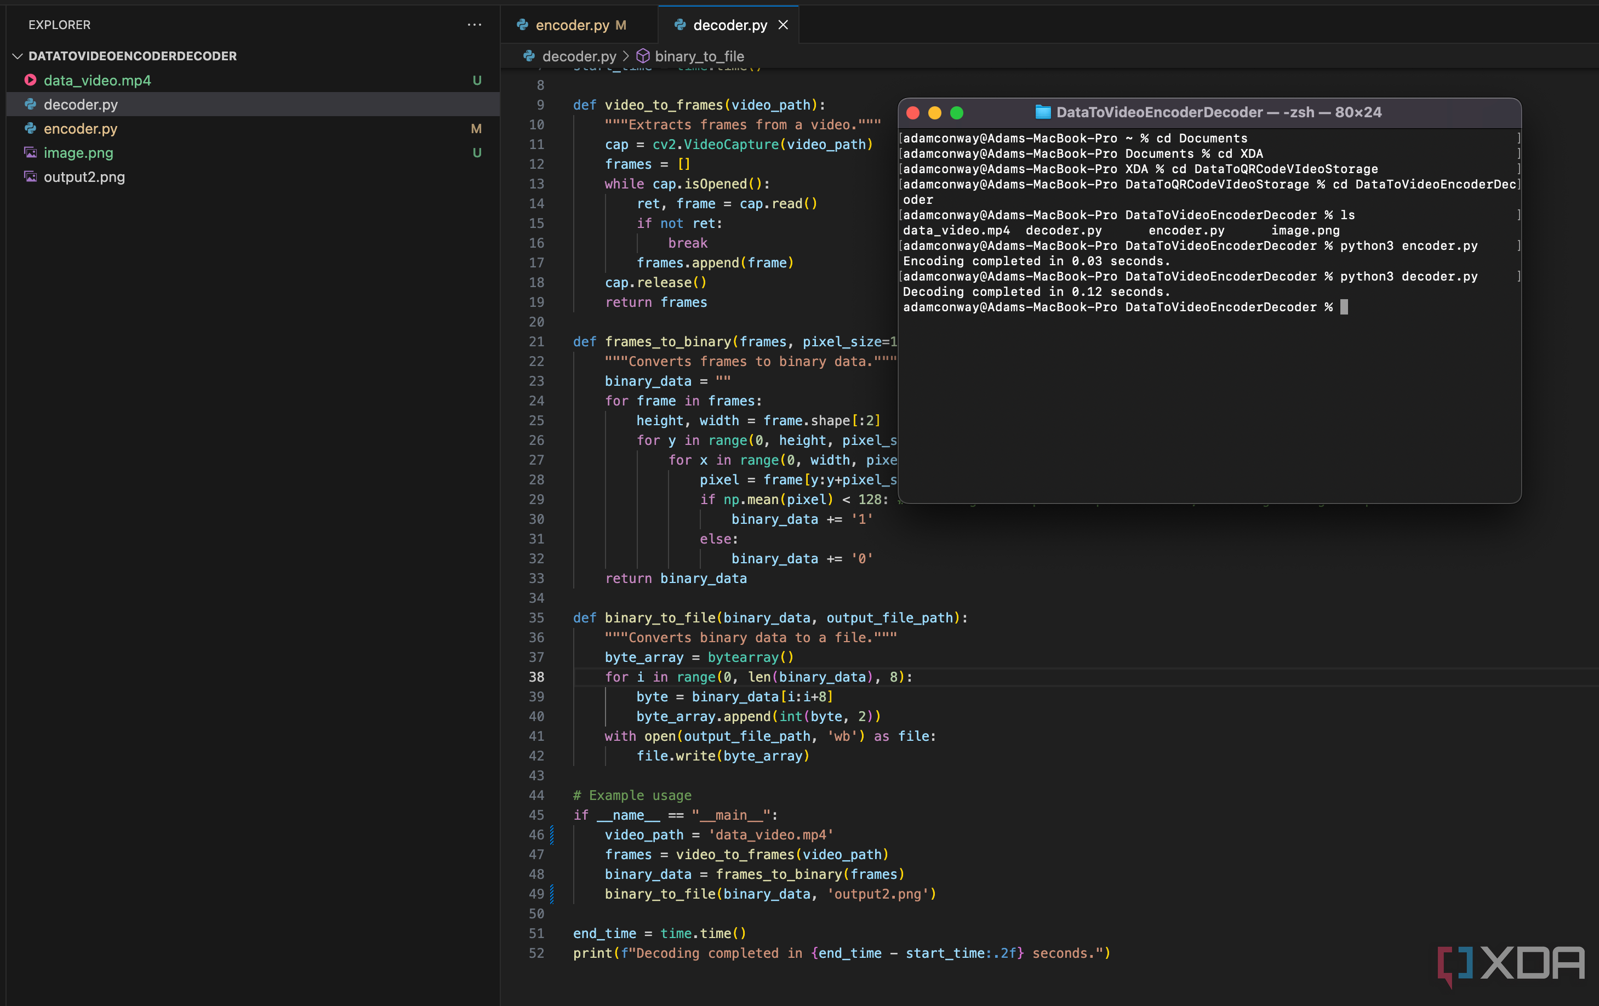Click 'byte_array = bytearray()' on line 37

(x=699, y=658)
